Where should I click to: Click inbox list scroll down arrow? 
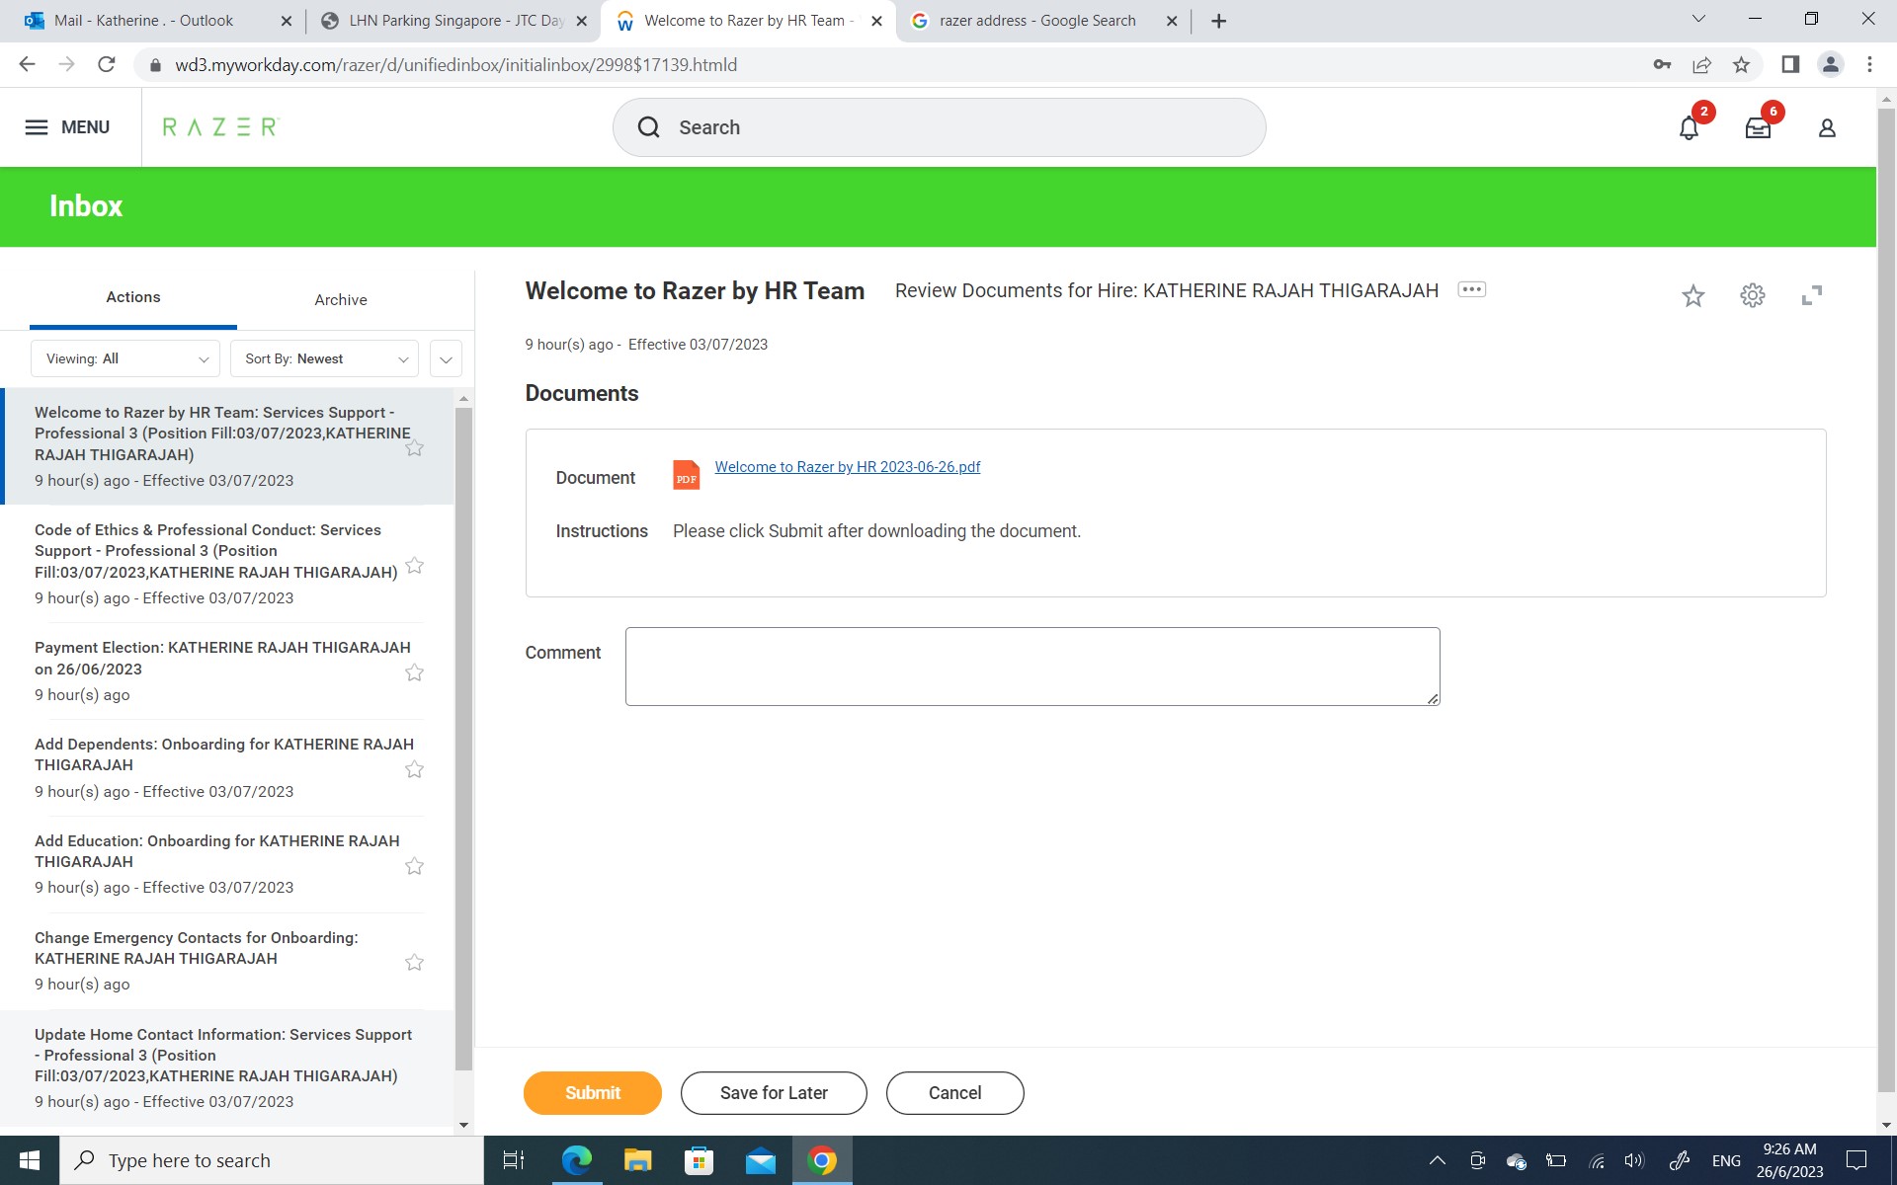click(x=463, y=1125)
